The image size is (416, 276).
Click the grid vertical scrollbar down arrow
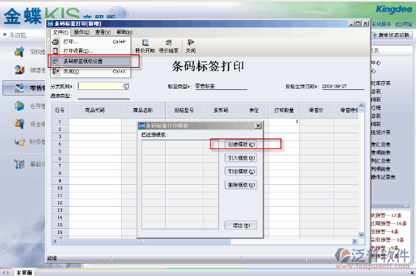(361, 235)
